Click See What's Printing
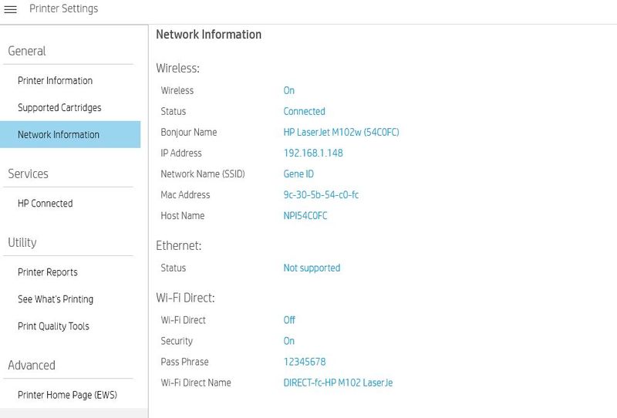 pos(56,299)
